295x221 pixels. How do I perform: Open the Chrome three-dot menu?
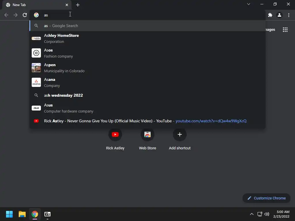[289, 15]
